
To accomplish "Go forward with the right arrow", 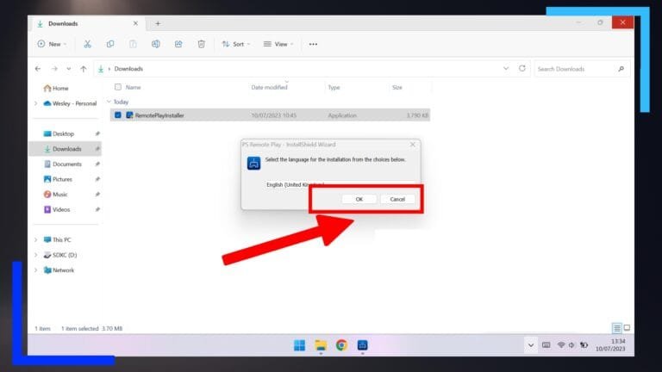I will pos(54,69).
